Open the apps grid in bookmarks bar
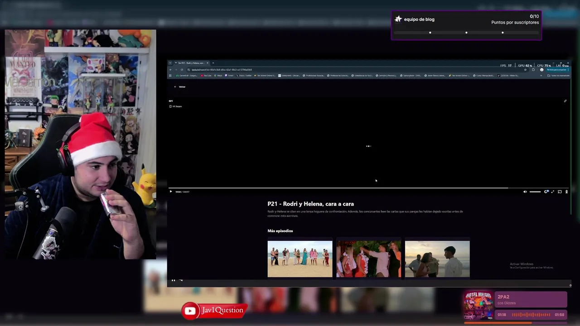Image resolution: width=580 pixels, height=326 pixels. [x=170, y=76]
